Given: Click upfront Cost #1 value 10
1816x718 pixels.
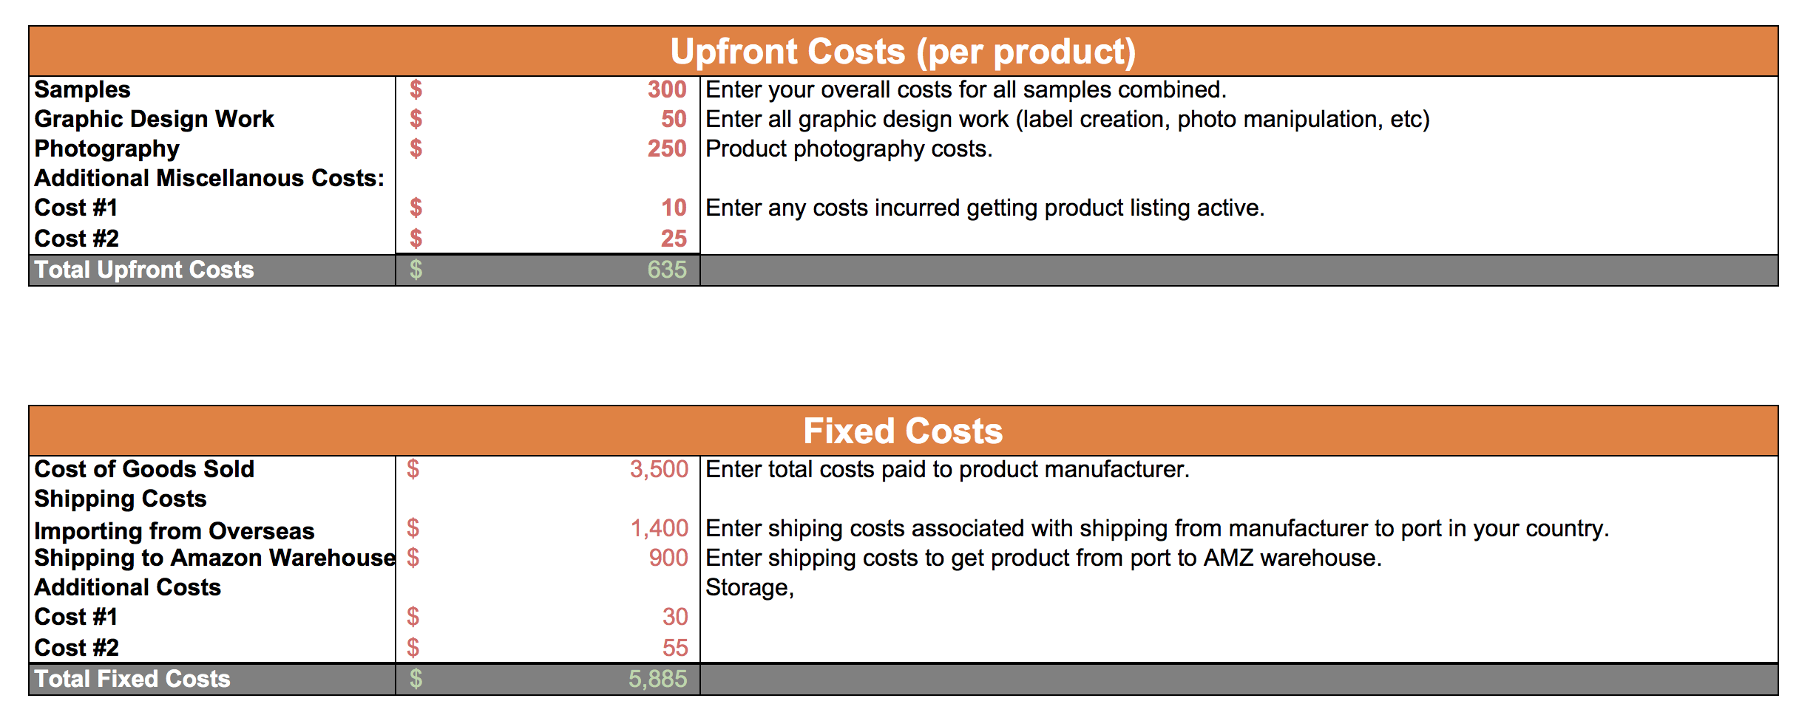Looking at the screenshot, I should 548,208.
